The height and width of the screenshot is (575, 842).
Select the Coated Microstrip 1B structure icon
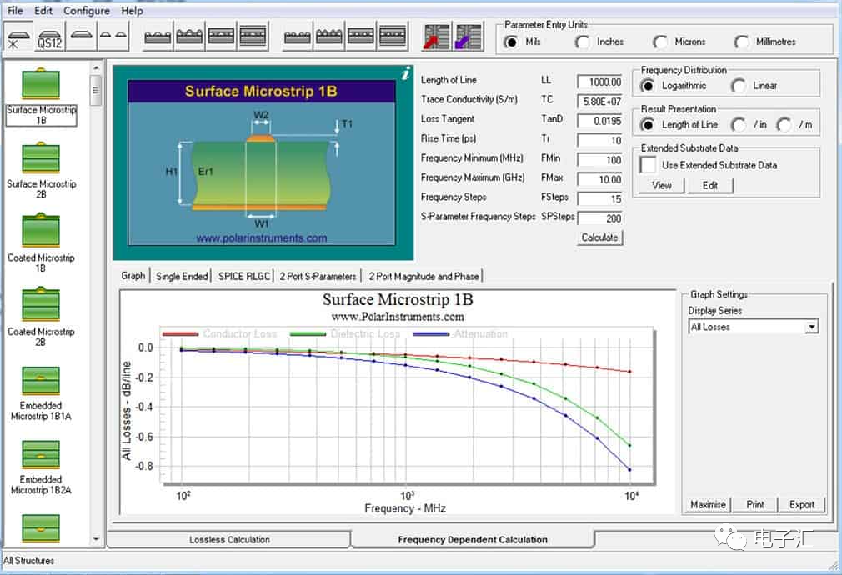(x=41, y=232)
